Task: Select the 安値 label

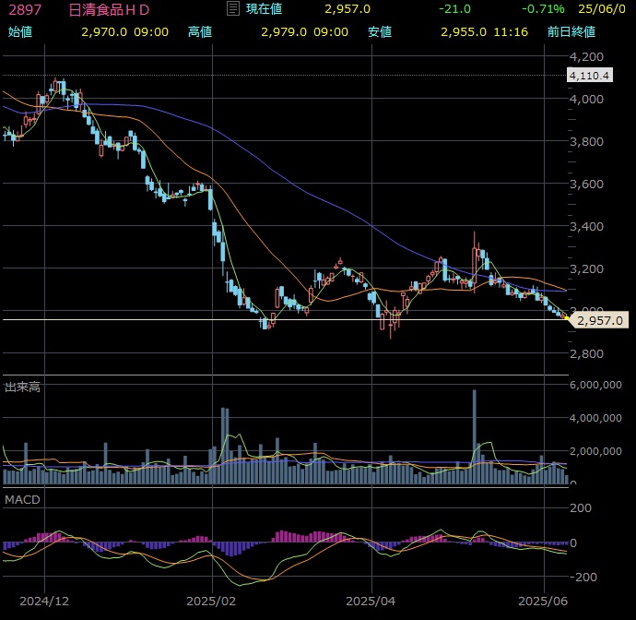Action: coord(380,31)
